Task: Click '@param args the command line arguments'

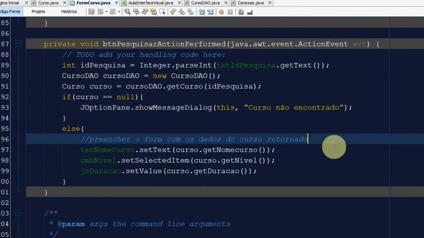Action: pyautogui.click(x=144, y=224)
